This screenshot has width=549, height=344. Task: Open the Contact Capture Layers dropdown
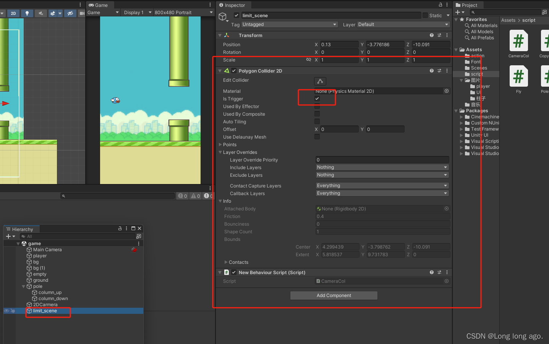[x=382, y=186]
